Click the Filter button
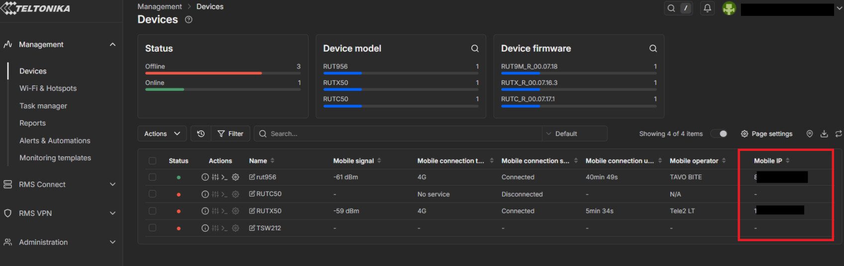 click(x=230, y=133)
